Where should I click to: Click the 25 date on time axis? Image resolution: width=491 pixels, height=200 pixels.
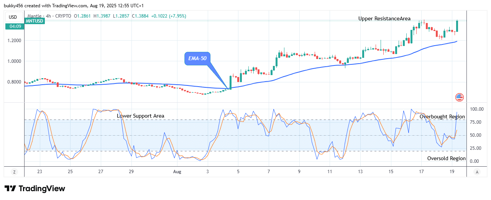pos(70,172)
